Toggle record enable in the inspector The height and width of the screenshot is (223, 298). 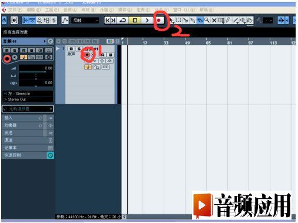[7, 58]
